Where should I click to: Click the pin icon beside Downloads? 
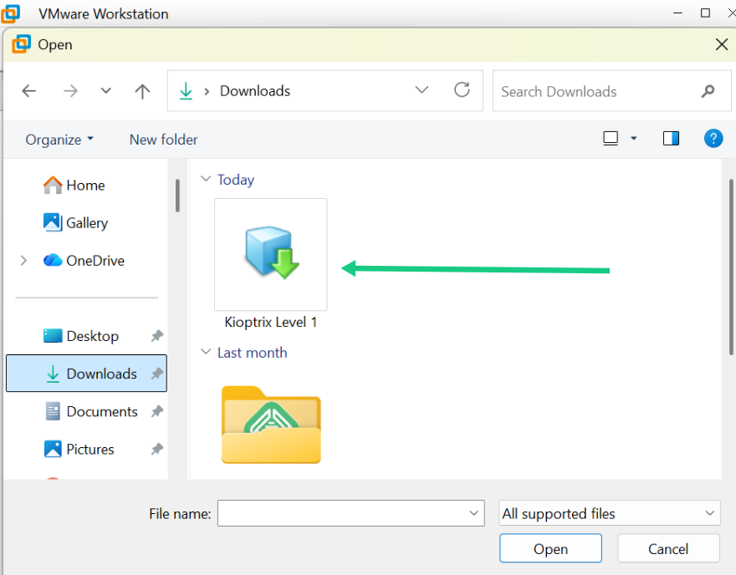point(156,374)
